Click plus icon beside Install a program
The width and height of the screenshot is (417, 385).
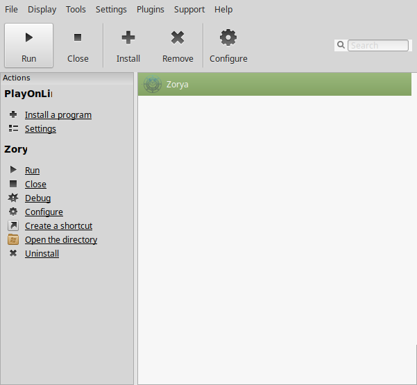13,114
